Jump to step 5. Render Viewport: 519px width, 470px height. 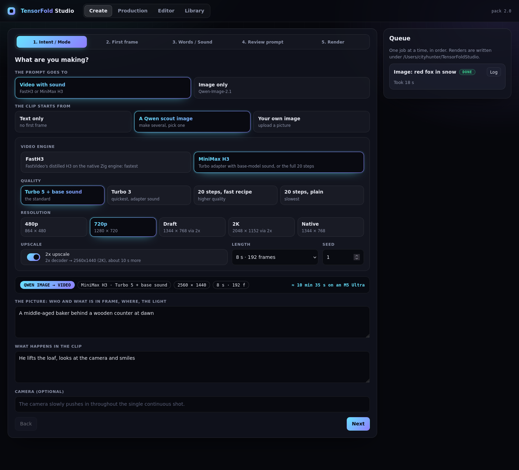[333, 42]
